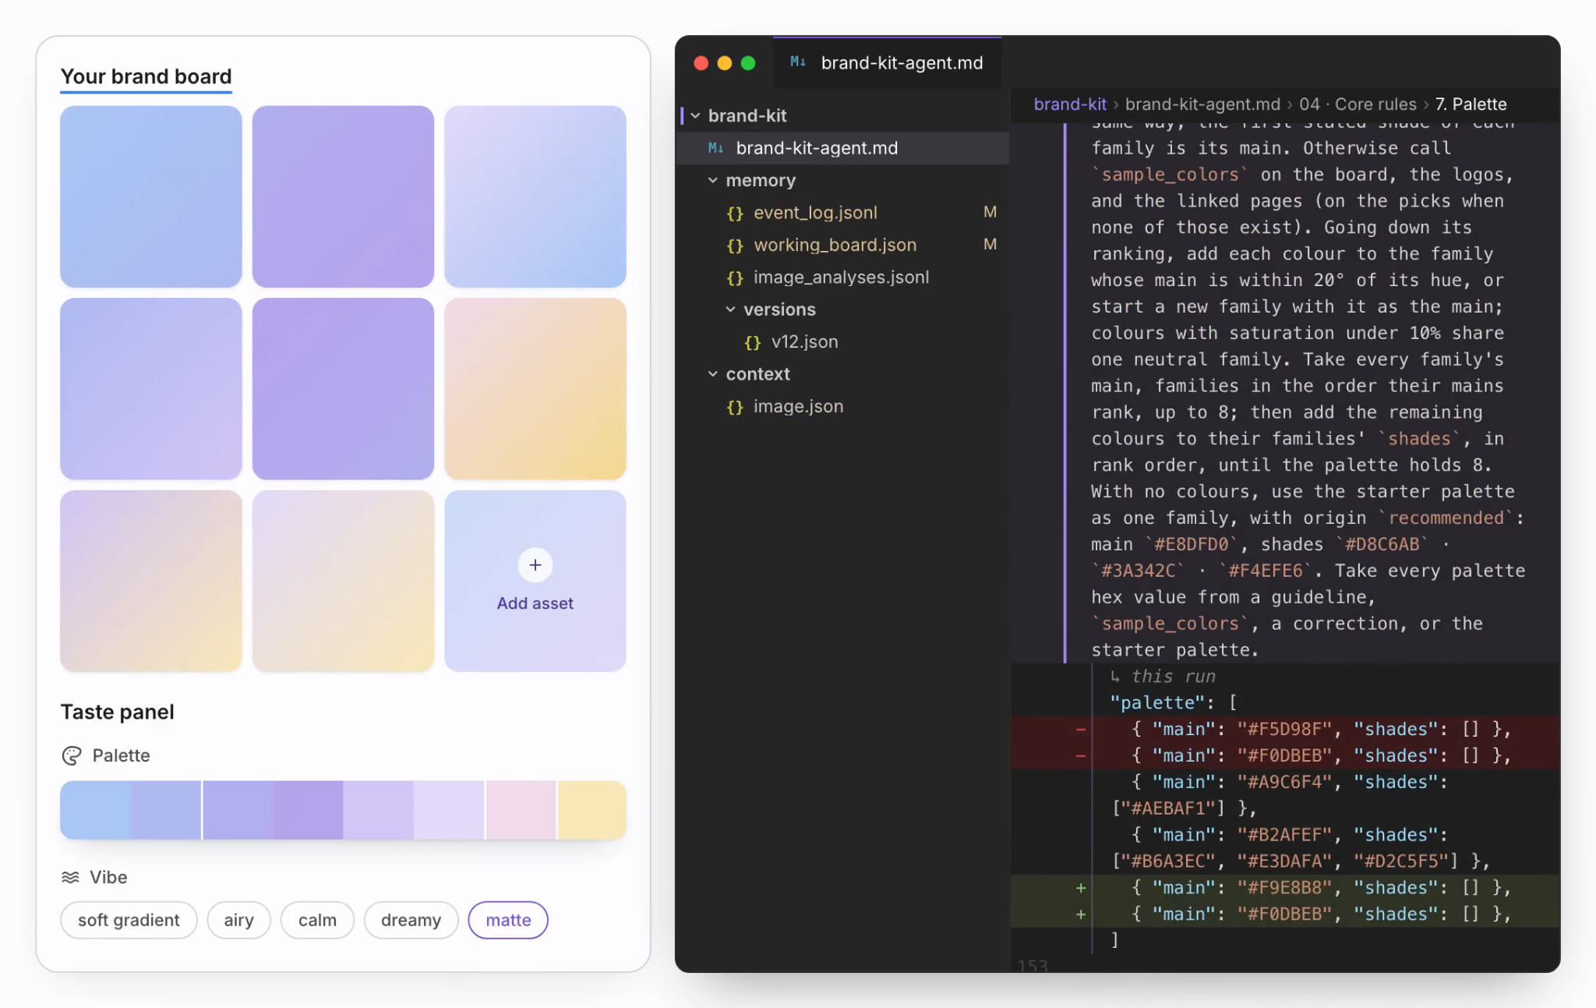Open the pale lavender-to-blue thumbnail in the top row
Image resolution: width=1596 pixels, height=1008 pixels.
point(535,196)
